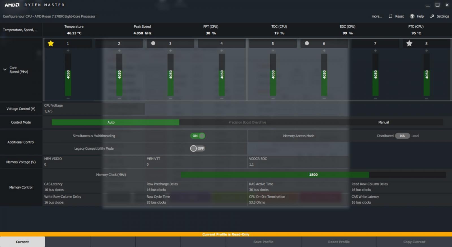Click the minus below core 3 slider

(170, 99)
